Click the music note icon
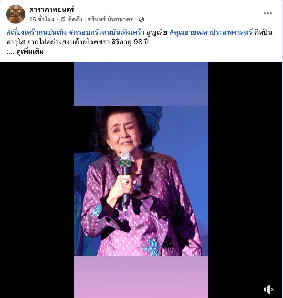283x298 pixels. pos(63,19)
